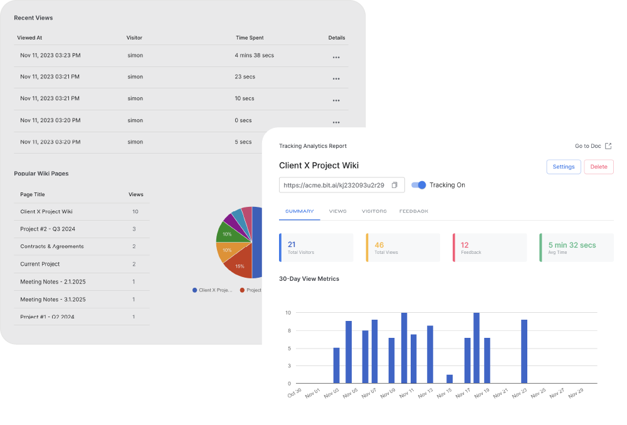
Task: Open details menu for Nov 11 03:23 PM view
Action: click(x=336, y=57)
